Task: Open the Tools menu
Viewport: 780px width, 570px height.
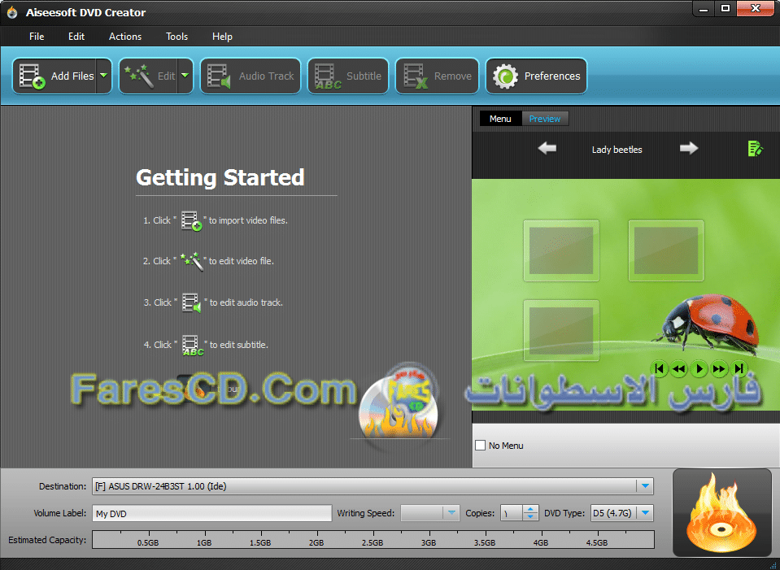Action: (176, 37)
